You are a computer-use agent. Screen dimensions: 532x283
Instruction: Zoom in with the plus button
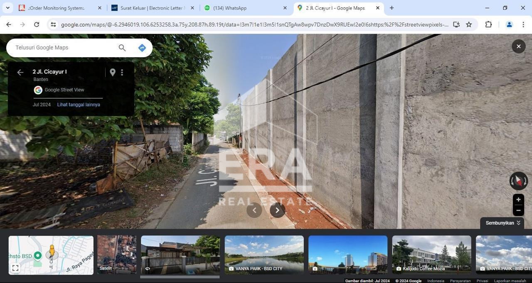click(x=518, y=200)
